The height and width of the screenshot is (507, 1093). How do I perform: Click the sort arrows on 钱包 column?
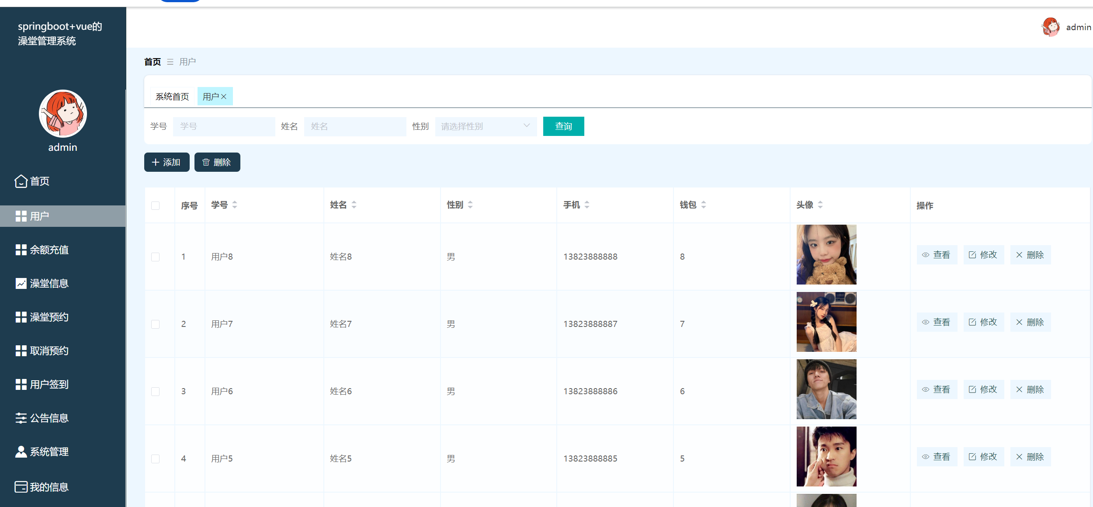(704, 205)
